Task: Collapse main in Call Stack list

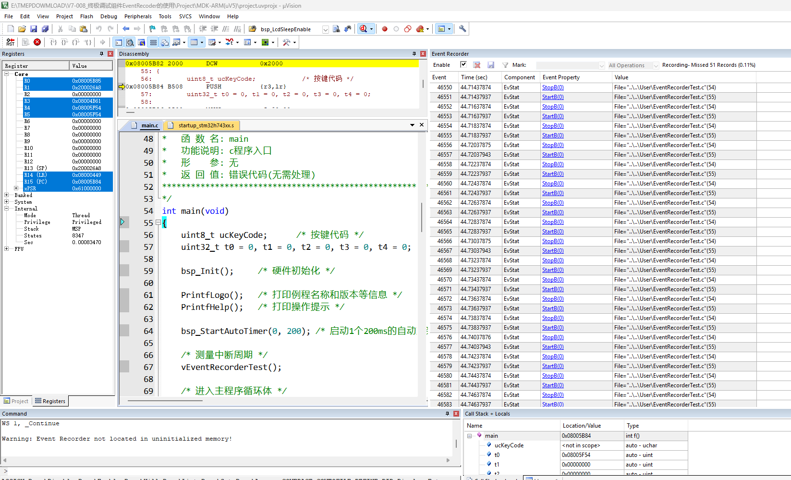Action: [470, 436]
